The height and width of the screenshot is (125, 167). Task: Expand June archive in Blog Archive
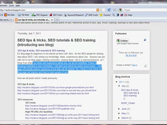pyautogui.click(x=119, y=109)
